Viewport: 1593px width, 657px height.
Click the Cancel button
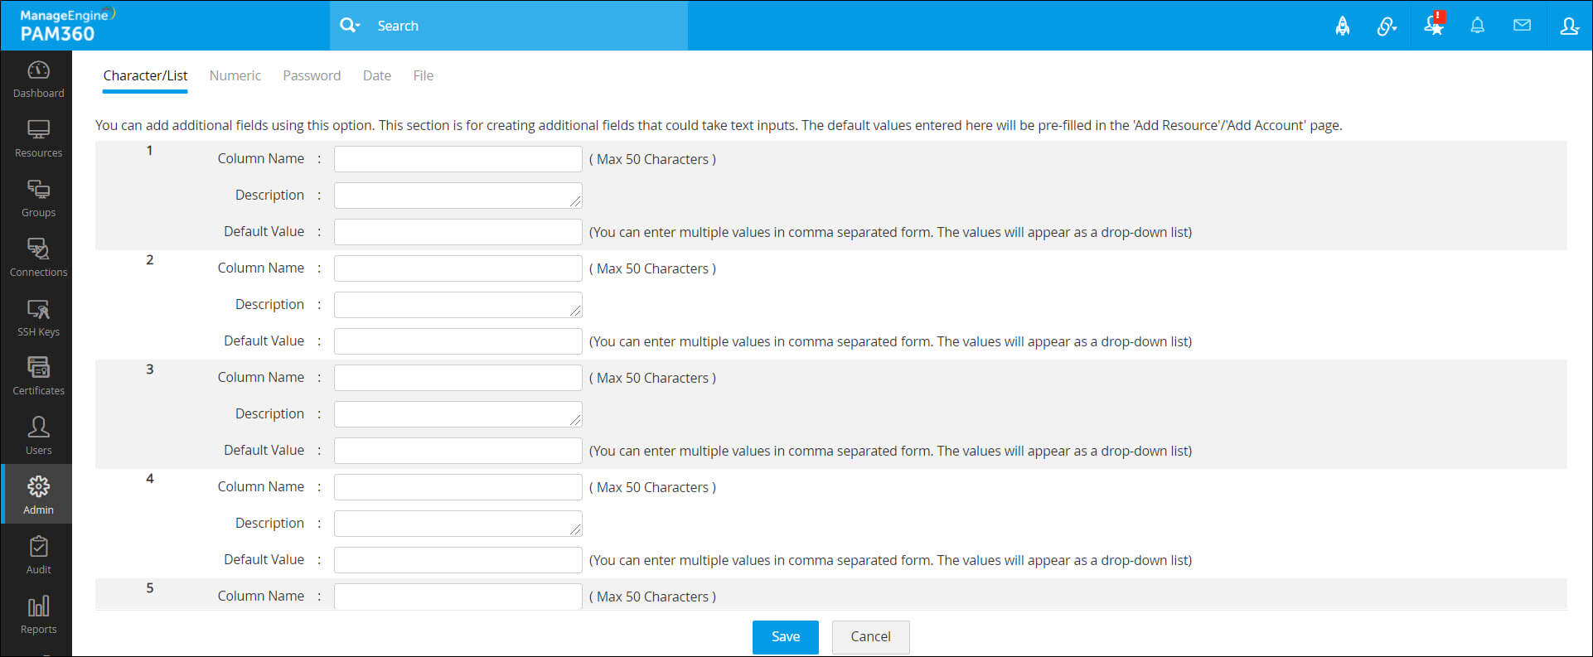pos(870,636)
